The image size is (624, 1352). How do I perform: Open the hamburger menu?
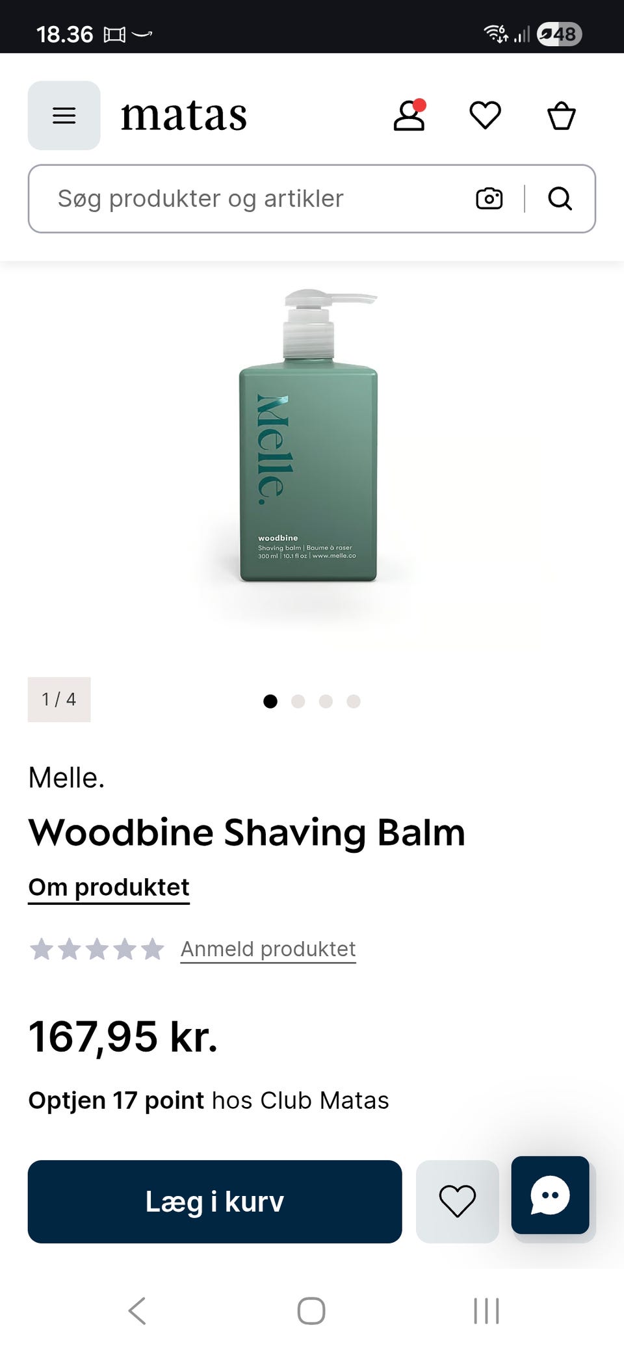(x=64, y=116)
